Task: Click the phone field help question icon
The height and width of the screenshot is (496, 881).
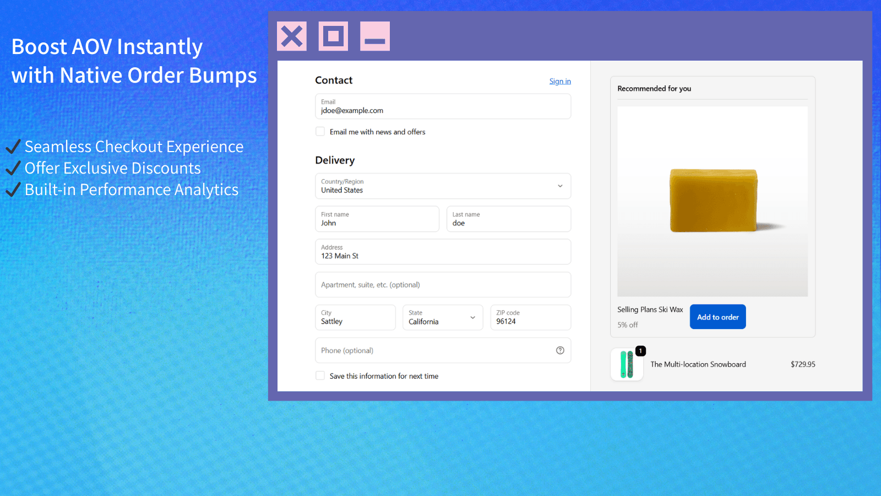Action: coord(560,351)
